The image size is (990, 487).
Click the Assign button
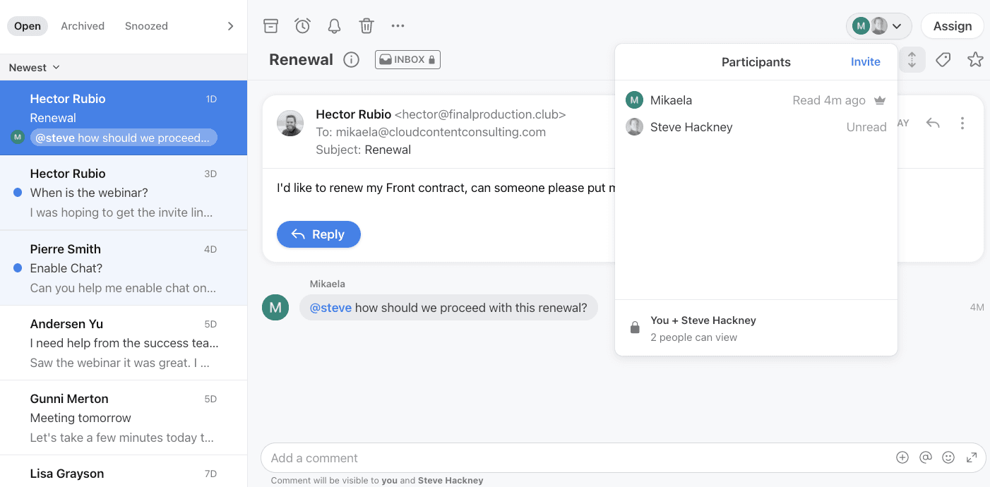click(x=953, y=26)
